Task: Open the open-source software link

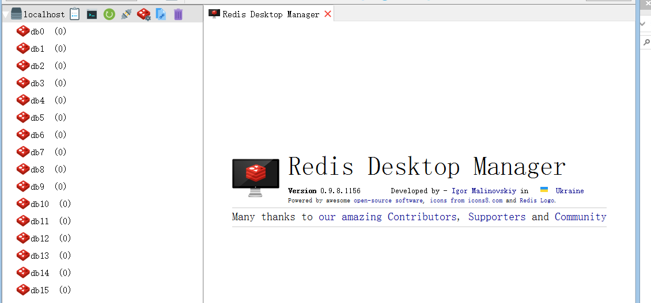Action: [388, 200]
